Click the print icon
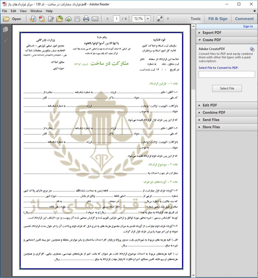Screen dimensions: 258x278 click(x=86, y=19)
